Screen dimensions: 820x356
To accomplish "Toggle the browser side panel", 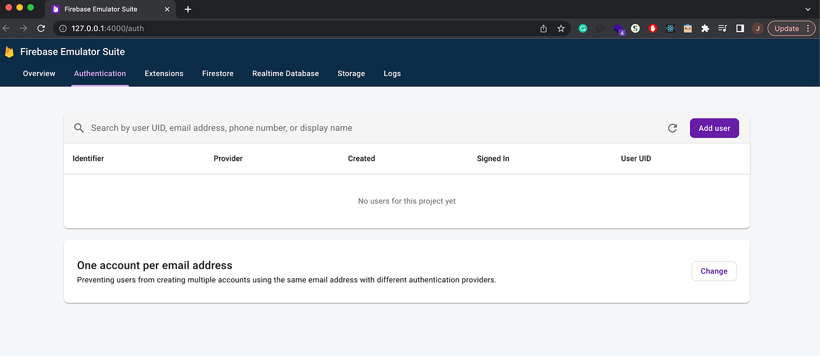I will pyautogui.click(x=740, y=28).
